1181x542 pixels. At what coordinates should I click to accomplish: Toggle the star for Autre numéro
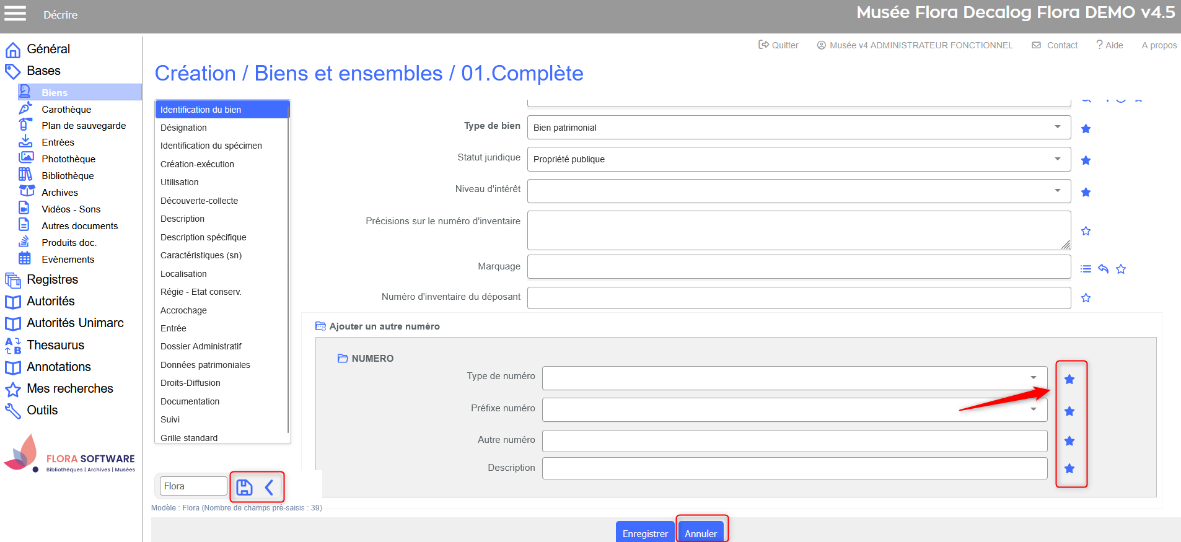pos(1069,441)
